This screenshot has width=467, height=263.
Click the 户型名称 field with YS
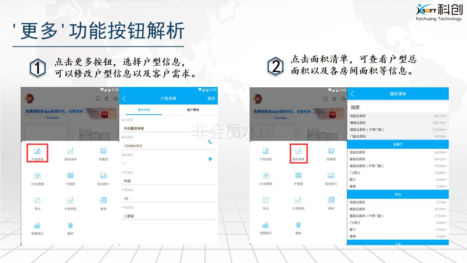point(168,198)
